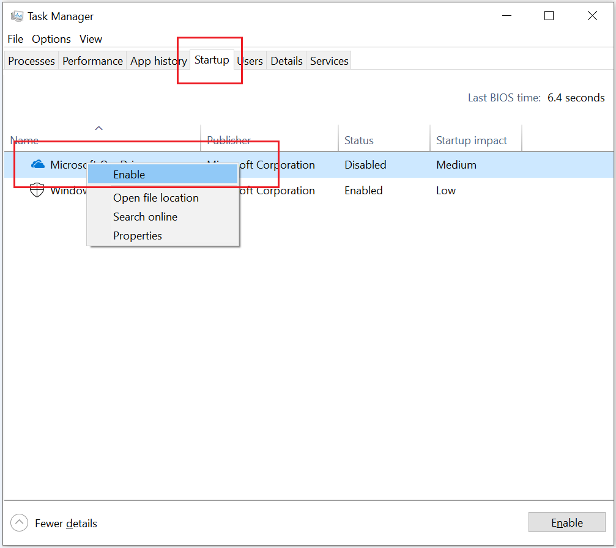Viewport: 616px width, 548px height.
Task: Click the Task Manager title bar icon
Action: click(17, 16)
